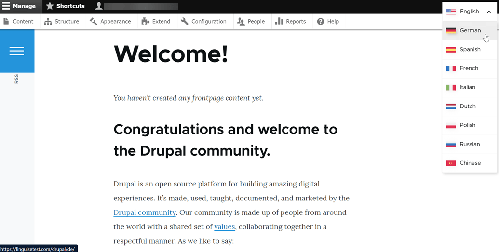Switch language to French
Viewport: 499px width, 252px height.
click(x=470, y=68)
